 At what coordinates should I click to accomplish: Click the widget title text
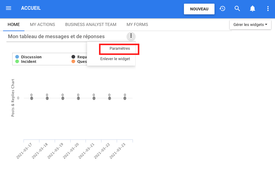coord(56,37)
